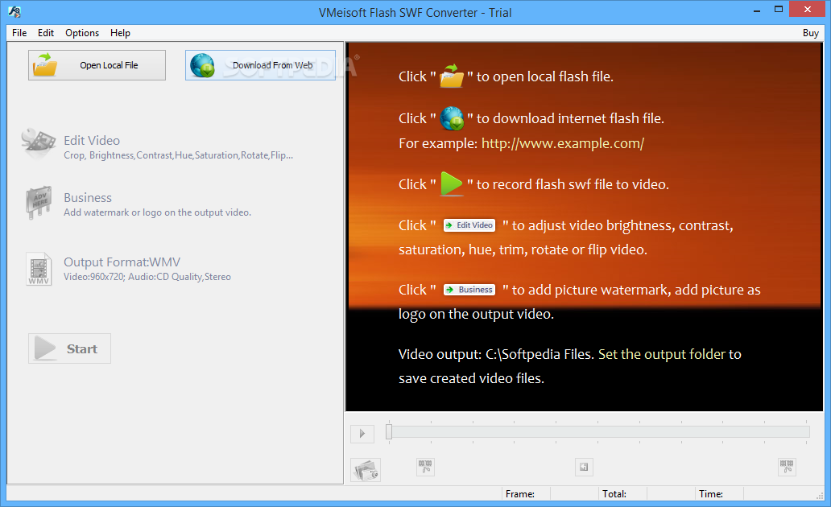Screen dimensions: 831x507
Task: Click the preview play button below video
Action: pyautogui.click(x=362, y=434)
